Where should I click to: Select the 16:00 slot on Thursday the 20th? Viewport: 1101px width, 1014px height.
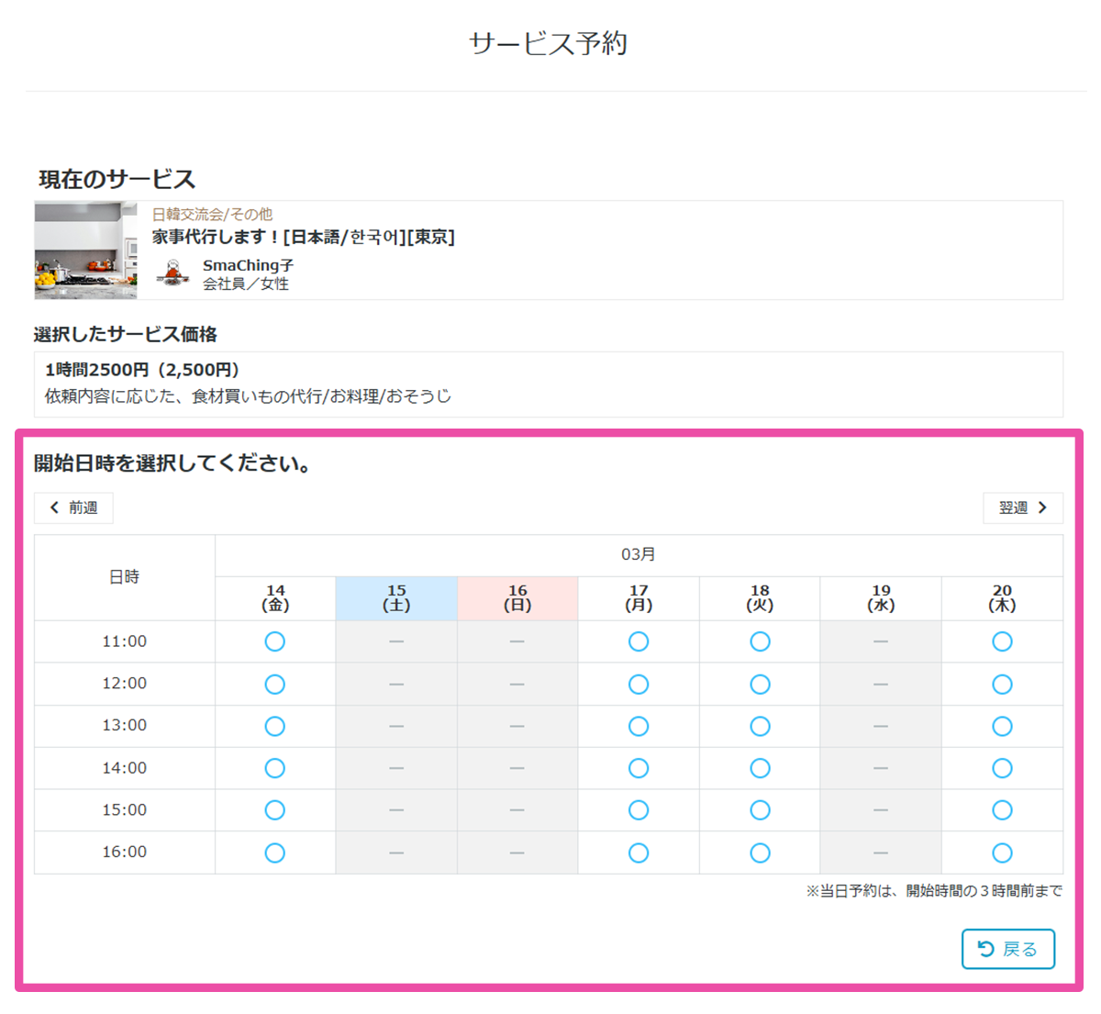(1002, 852)
